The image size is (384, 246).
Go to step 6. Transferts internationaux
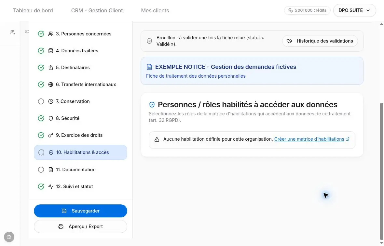(80, 84)
